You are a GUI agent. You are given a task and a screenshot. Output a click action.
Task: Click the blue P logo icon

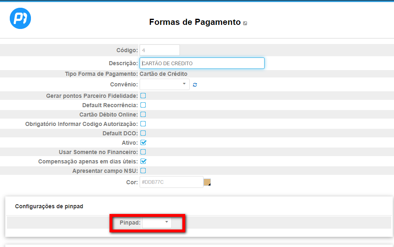pos(20,18)
